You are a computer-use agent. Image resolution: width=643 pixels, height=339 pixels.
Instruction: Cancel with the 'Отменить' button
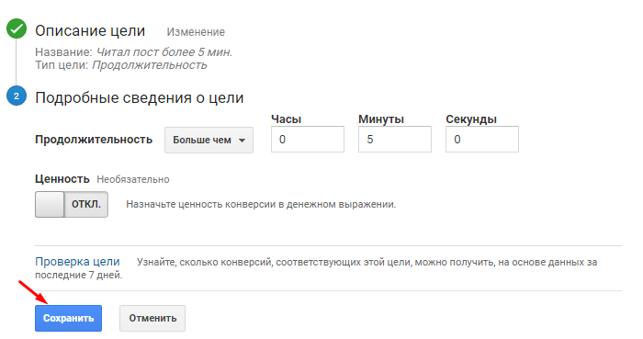(x=152, y=318)
